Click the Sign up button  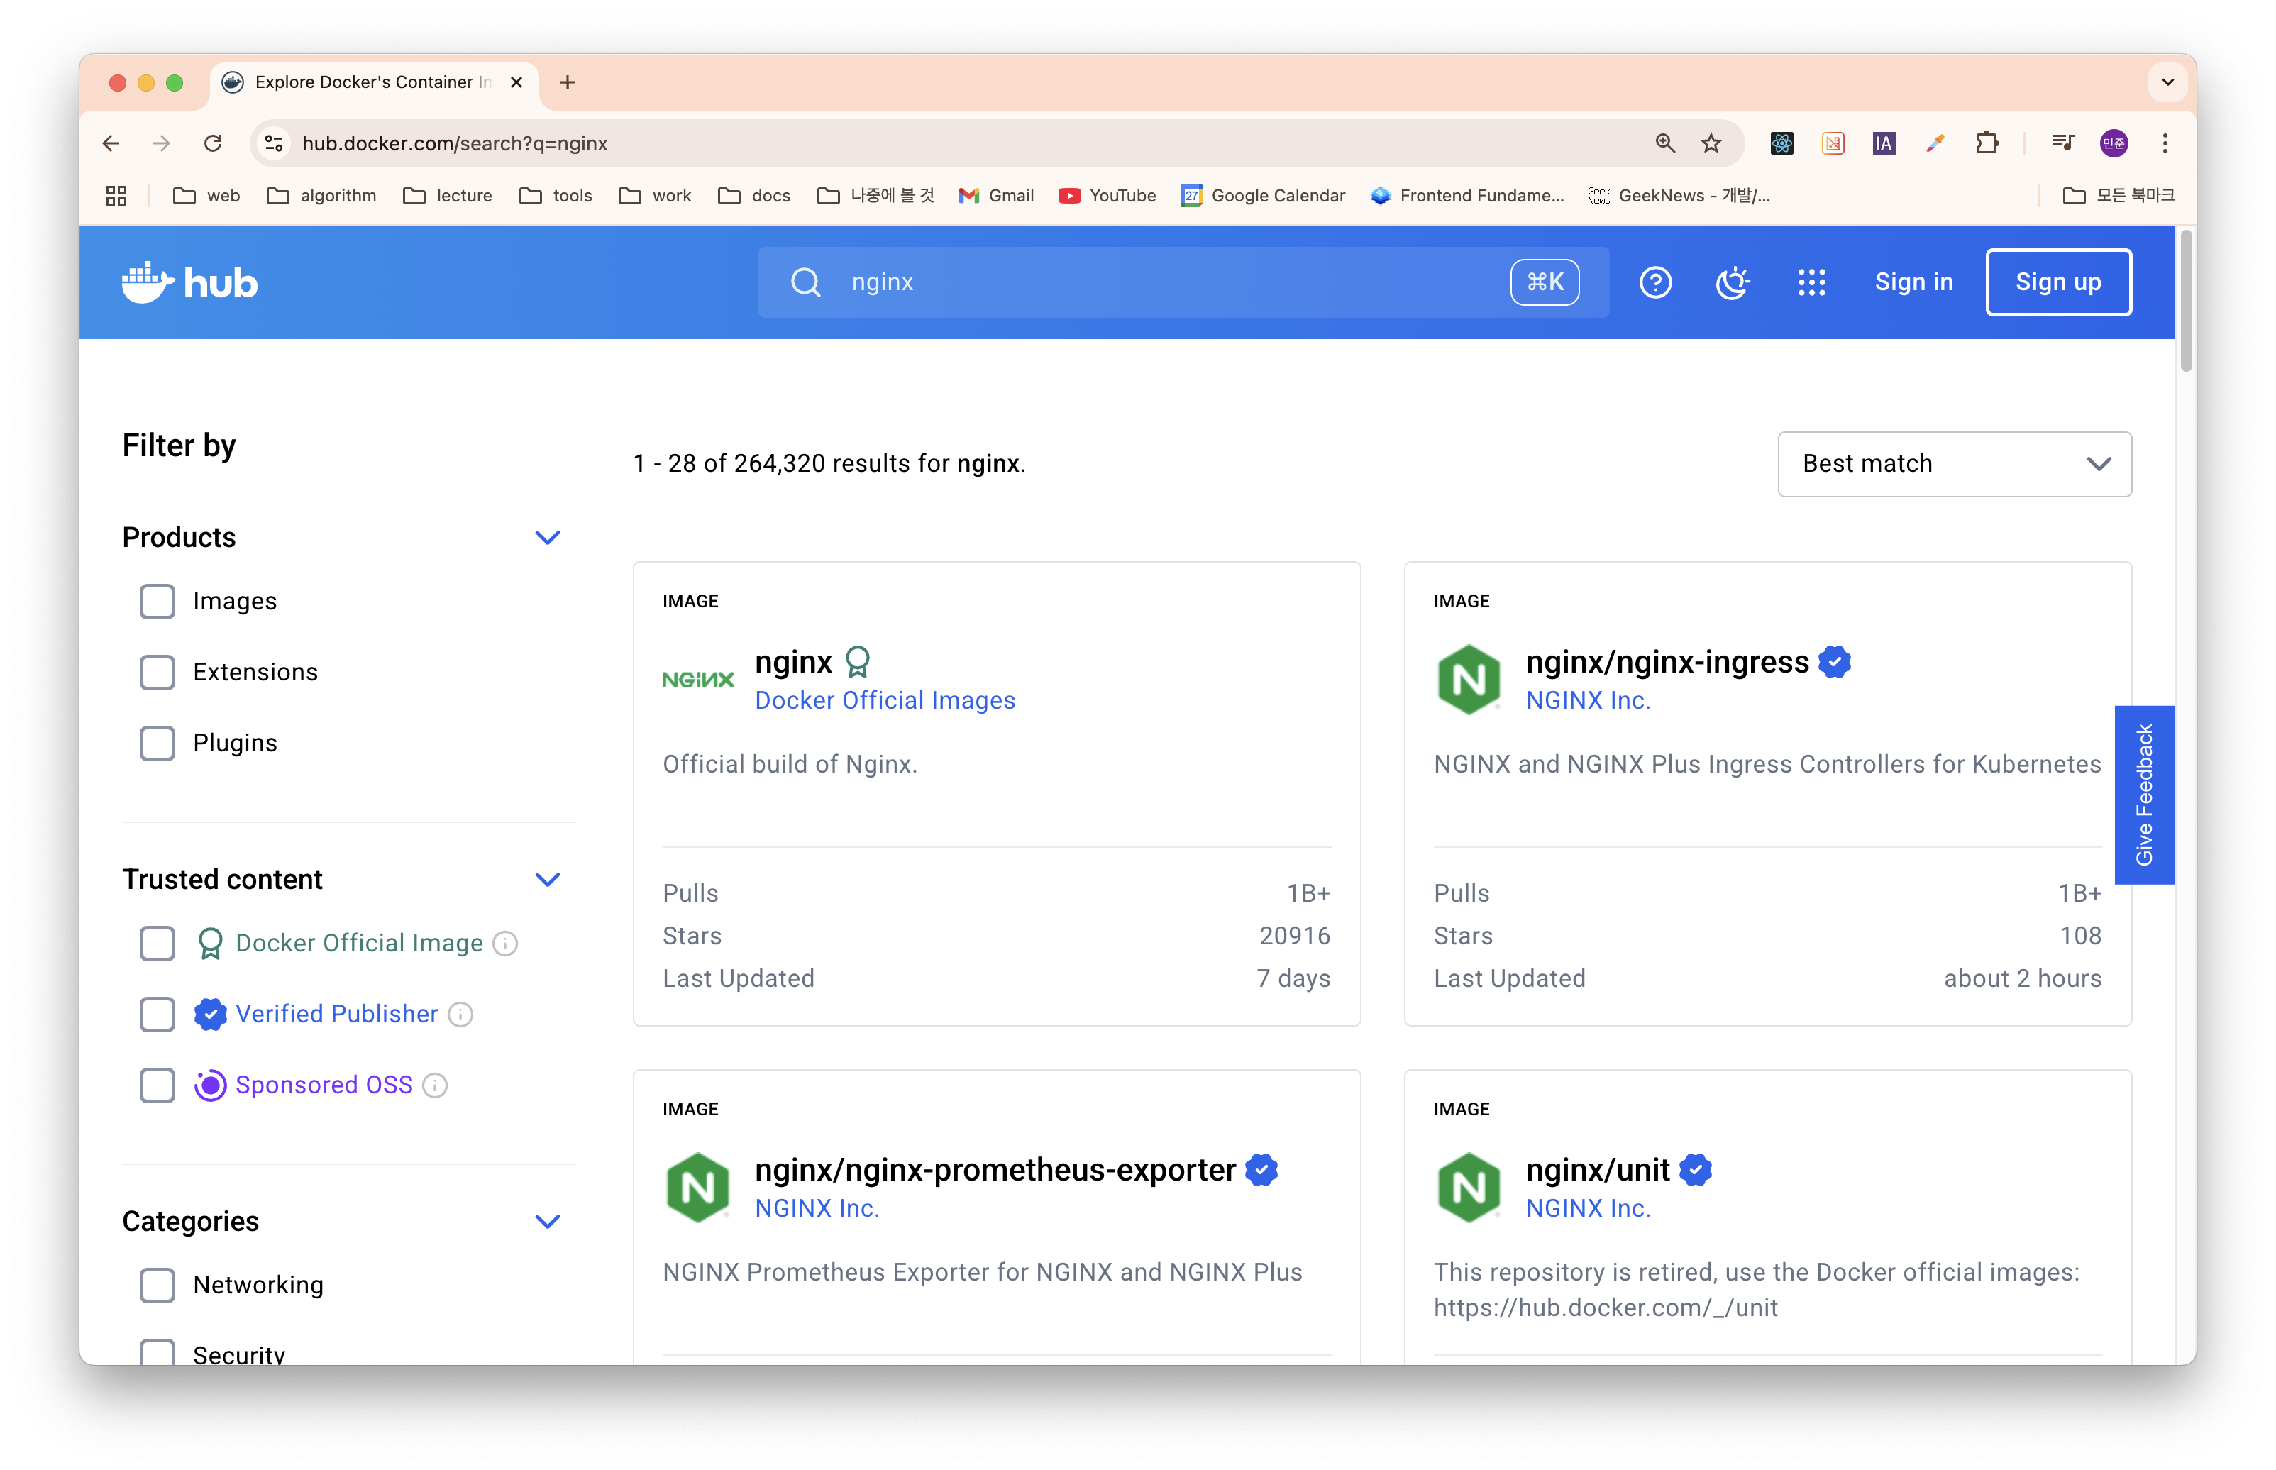2057,282
